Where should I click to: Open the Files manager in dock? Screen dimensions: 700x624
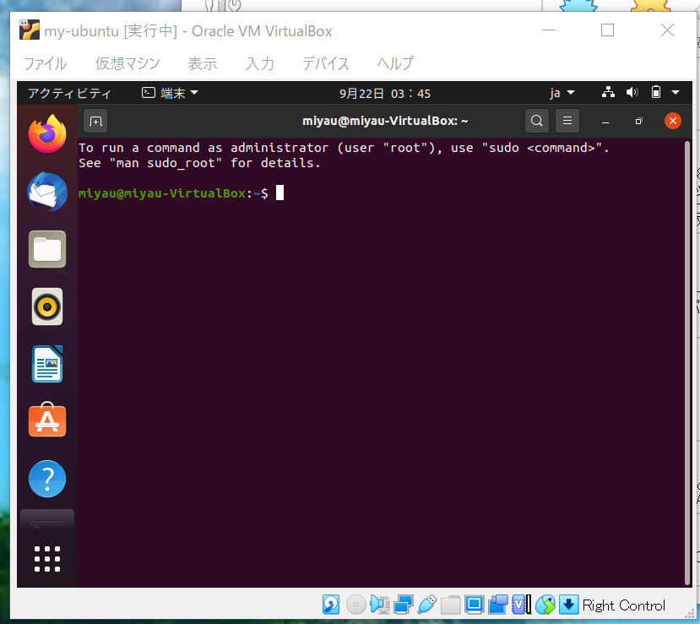47,249
